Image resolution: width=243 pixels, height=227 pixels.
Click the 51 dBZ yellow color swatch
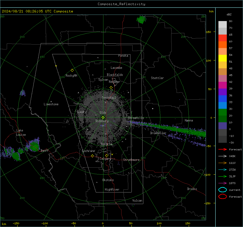coord(222,58)
